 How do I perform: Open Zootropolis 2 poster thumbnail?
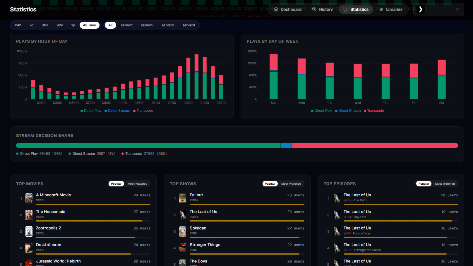[x=29, y=231]
